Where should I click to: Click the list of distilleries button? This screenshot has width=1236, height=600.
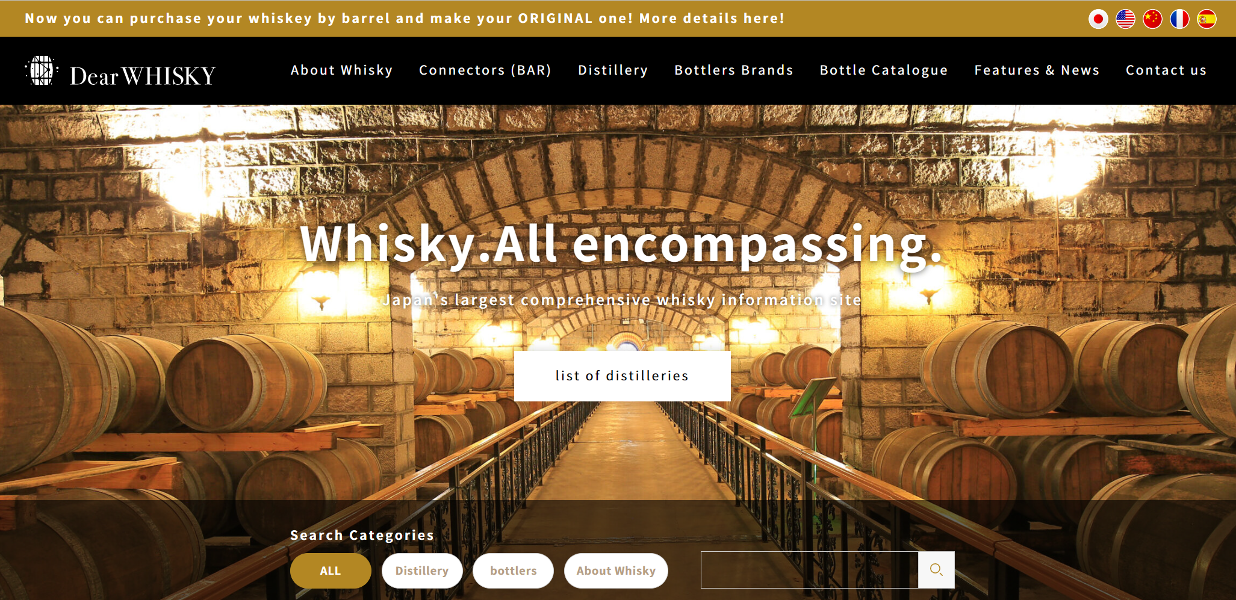click(x=623, y=376)
